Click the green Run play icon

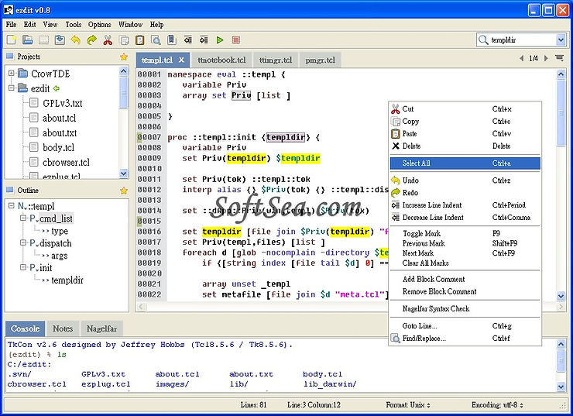pyautogui.click(x=220, y=40)
